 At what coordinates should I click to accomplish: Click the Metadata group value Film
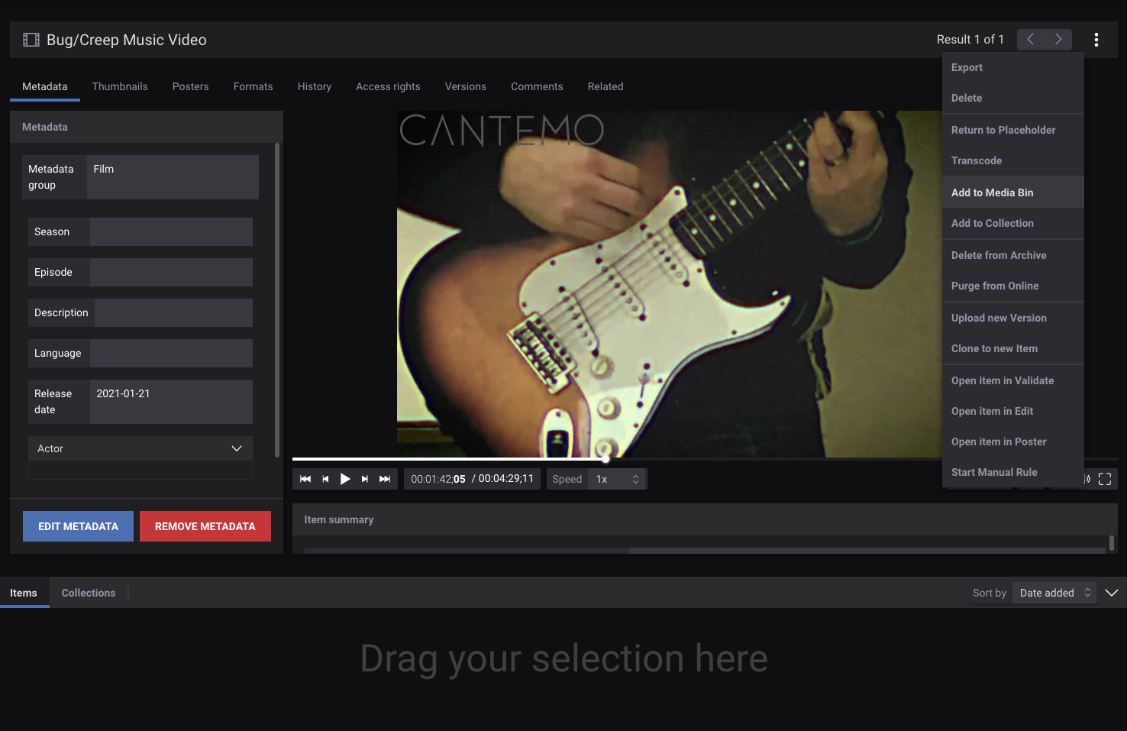[x=104, y=169]
